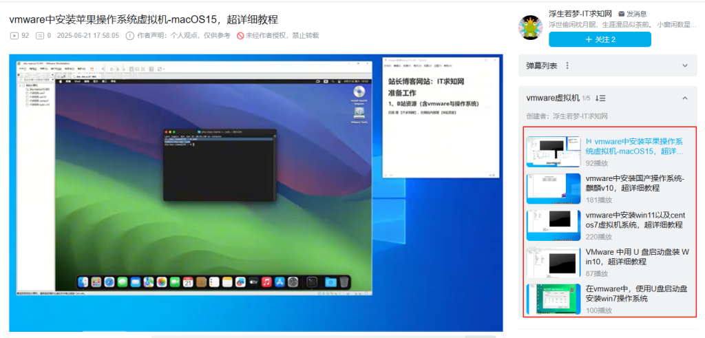This screenshot has width=705, height=338.
Task: Open the VMware Tools drive desktop icon
Action: coord(359,114)
